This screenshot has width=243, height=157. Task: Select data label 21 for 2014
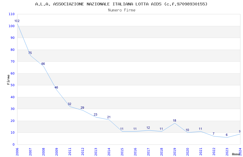tap(109, 117)
